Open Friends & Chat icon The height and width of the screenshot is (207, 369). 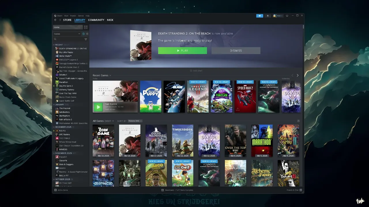pos(301,190)
